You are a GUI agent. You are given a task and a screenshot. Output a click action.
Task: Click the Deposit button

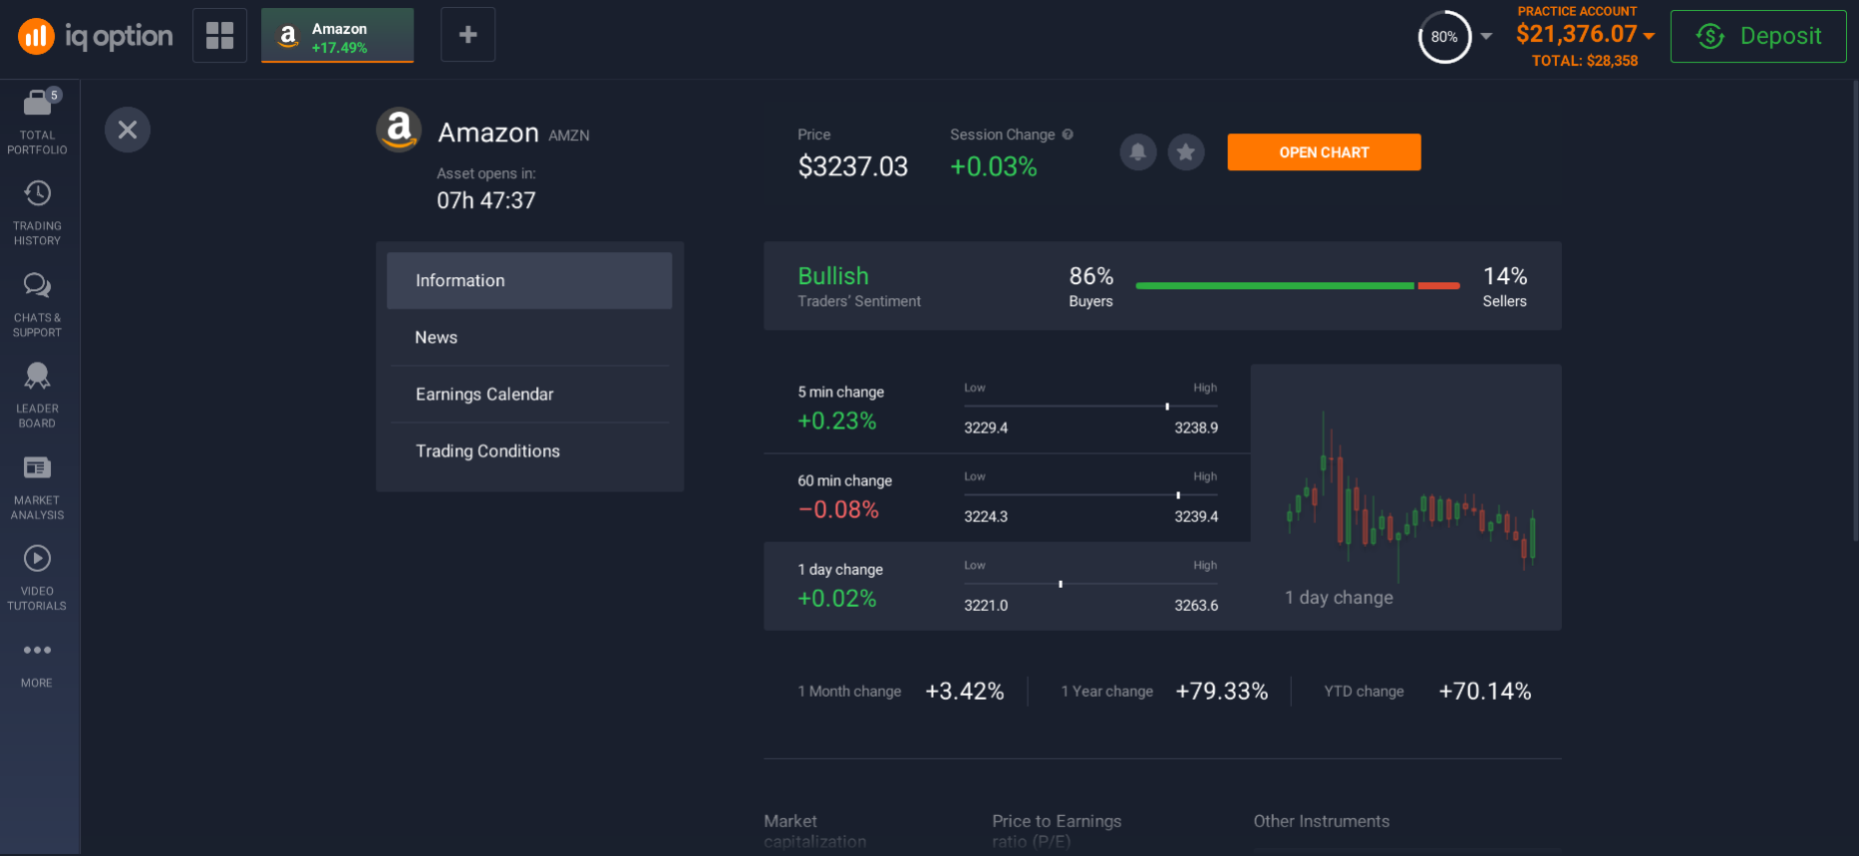1758,36
